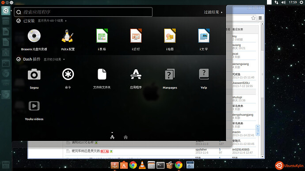Open the file manager drawer icon in dock
Viewport: 305px width, 171px height.
point(151,165)
